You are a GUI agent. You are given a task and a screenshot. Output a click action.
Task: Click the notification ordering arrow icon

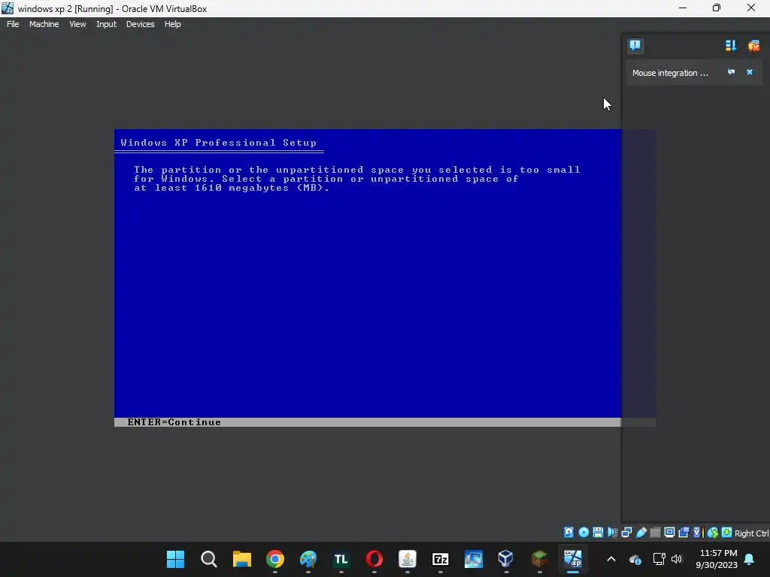731,46
